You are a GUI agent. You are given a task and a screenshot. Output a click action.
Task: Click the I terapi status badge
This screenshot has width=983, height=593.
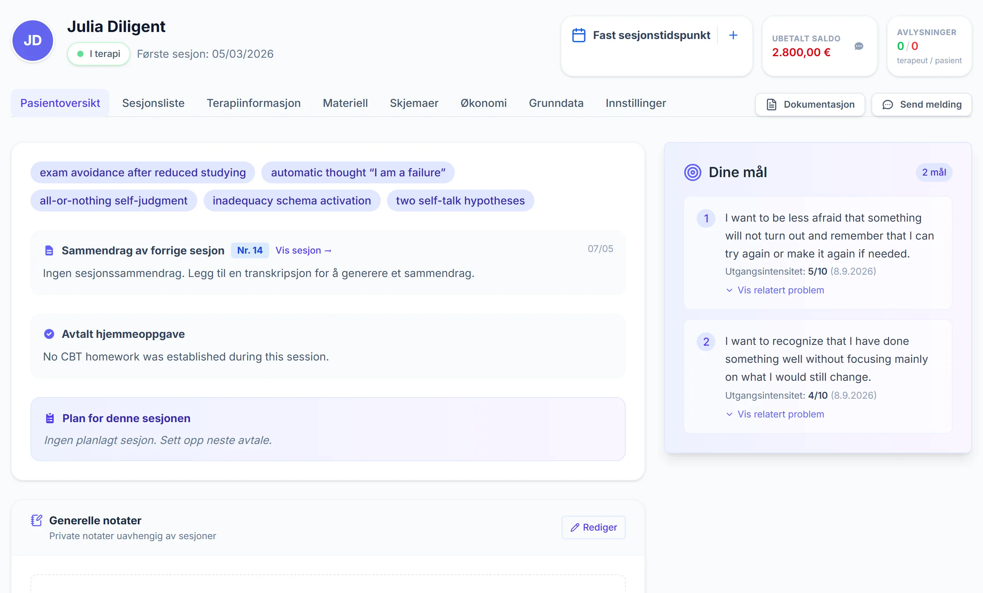pyautogui.click(x=99, y=54)
